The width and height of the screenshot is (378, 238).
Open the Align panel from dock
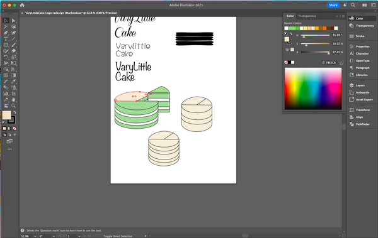359,117
